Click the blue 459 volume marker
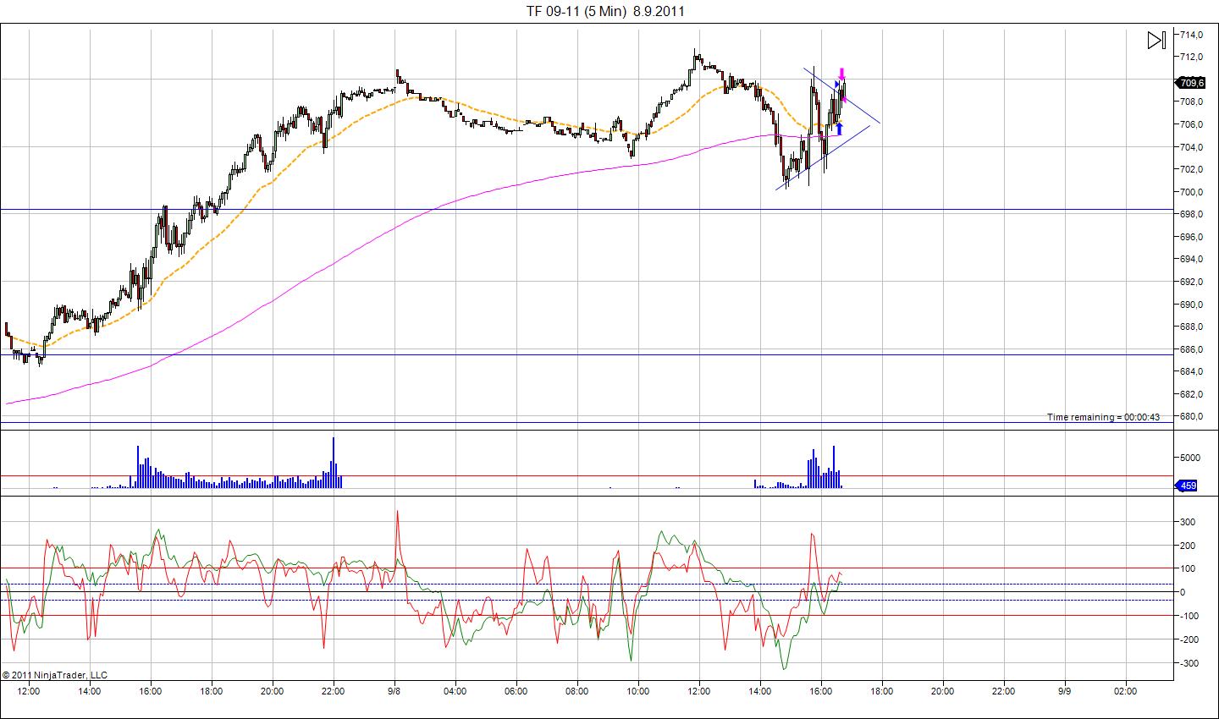The image size is (1219, 719). pyautogui.click(x=1187, y=486)
